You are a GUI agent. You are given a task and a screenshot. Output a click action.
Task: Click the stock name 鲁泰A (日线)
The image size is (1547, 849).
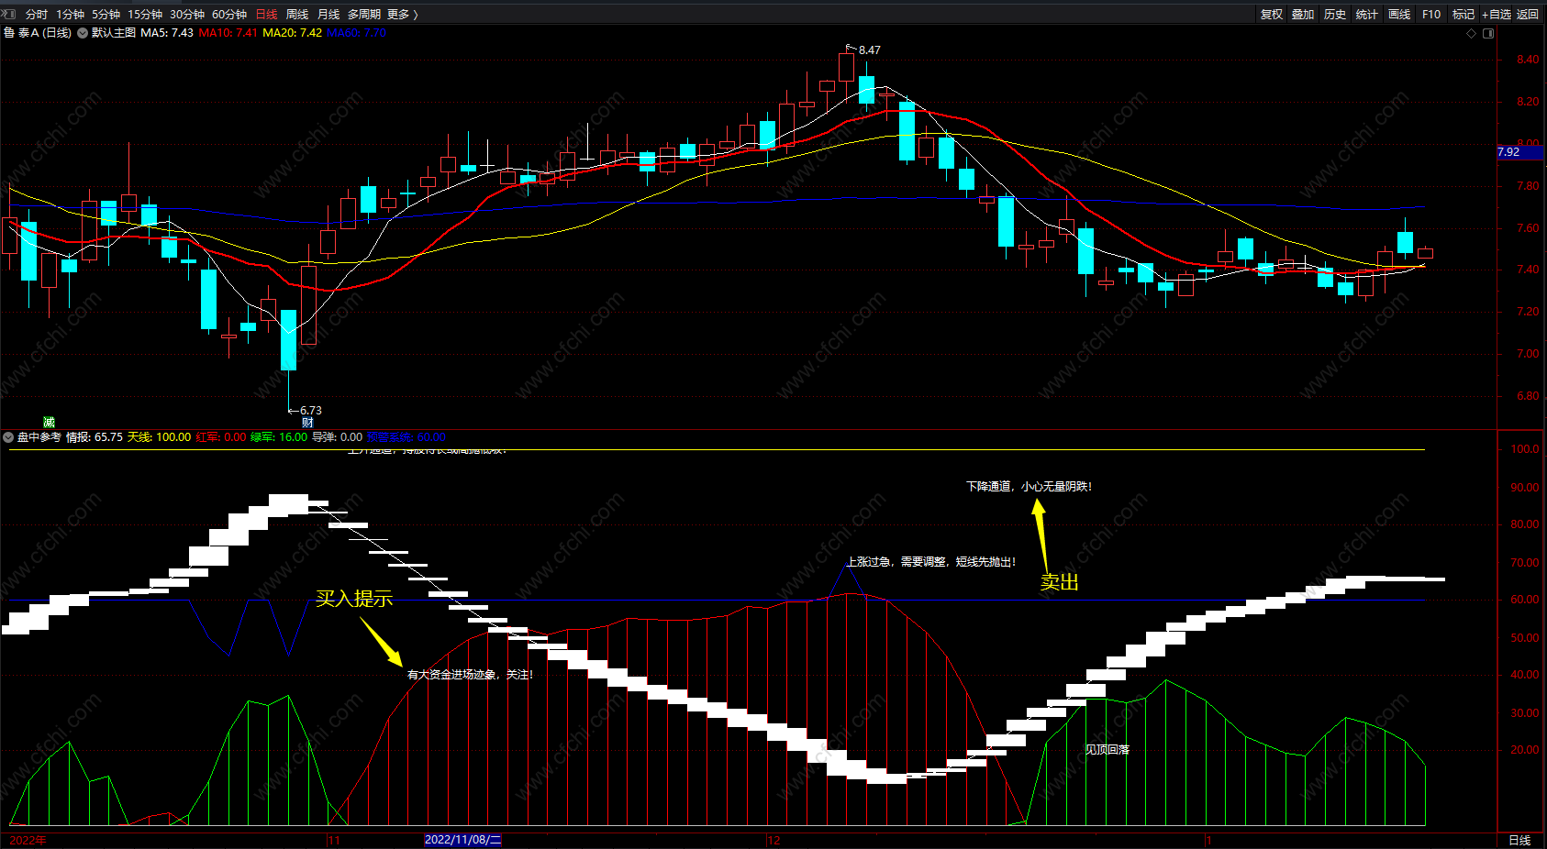coord(38,33)
